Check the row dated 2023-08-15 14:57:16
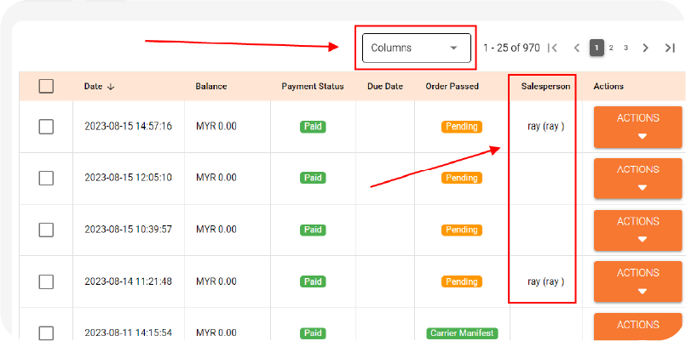This screenshot has width=686, height=341. pos(46,127)
